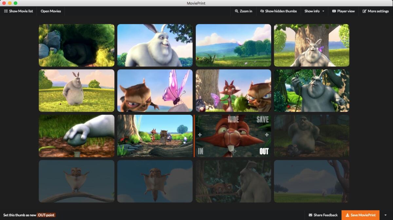Click the More settings pencil icon
Screen dimensions: 393x220
pyautogui.click(x=365, y=11)
